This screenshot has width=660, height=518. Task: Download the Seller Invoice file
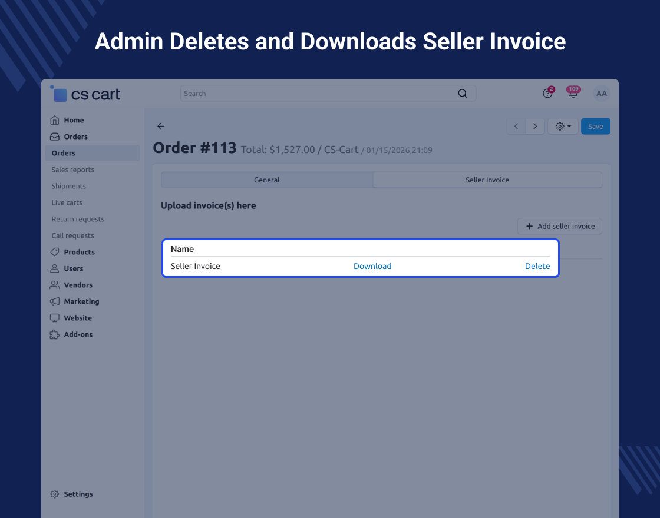coord(372,266)
